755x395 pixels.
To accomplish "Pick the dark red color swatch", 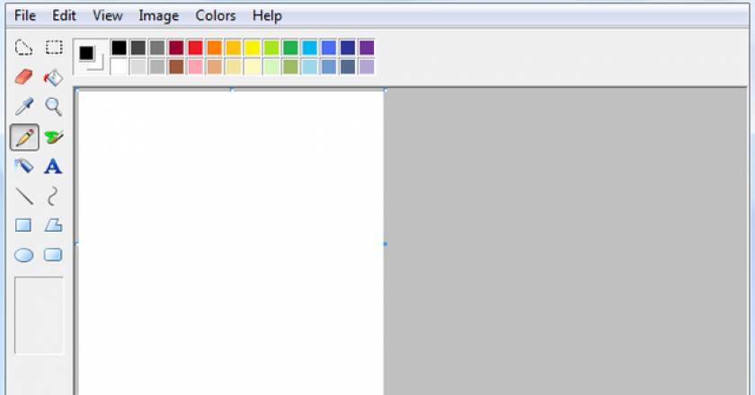I will coord(176,48).
